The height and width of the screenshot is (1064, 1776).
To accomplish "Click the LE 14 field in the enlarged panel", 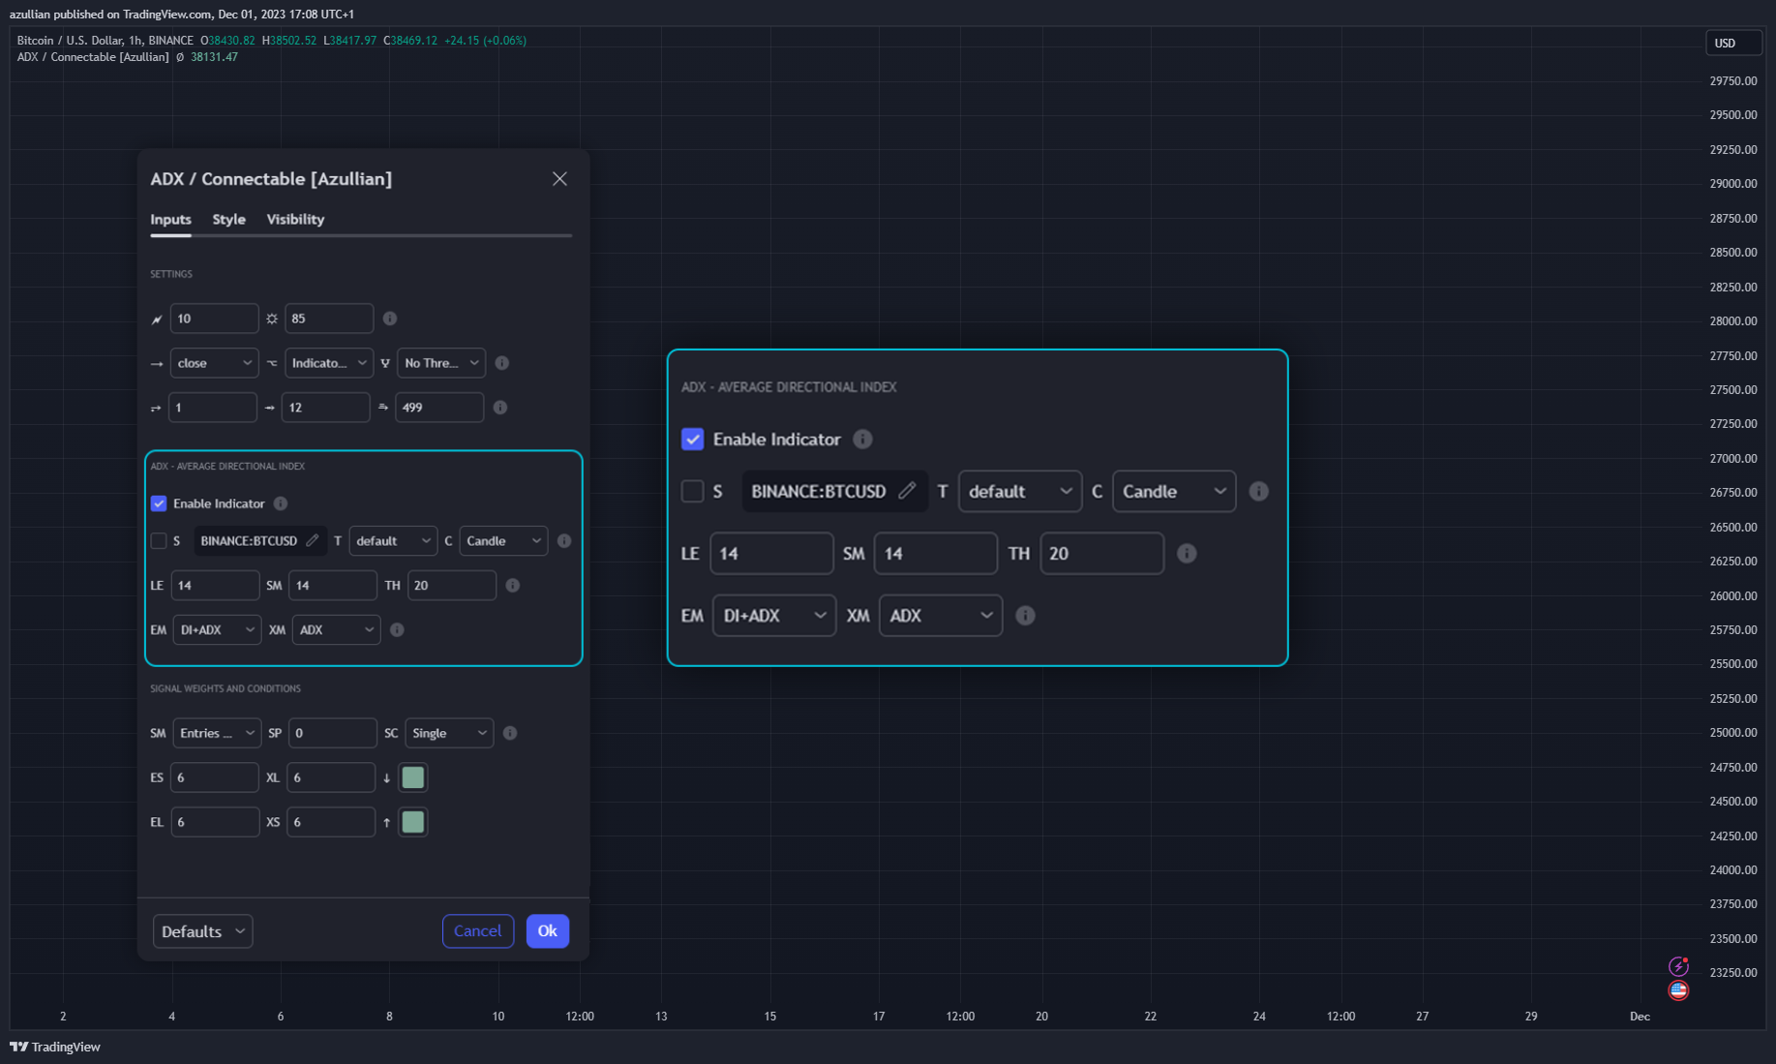I will (771, 554).
